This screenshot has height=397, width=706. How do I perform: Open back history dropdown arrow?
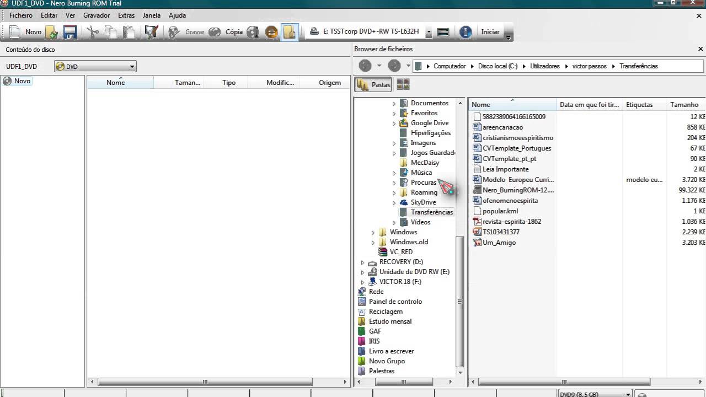(x=379, y=66)
